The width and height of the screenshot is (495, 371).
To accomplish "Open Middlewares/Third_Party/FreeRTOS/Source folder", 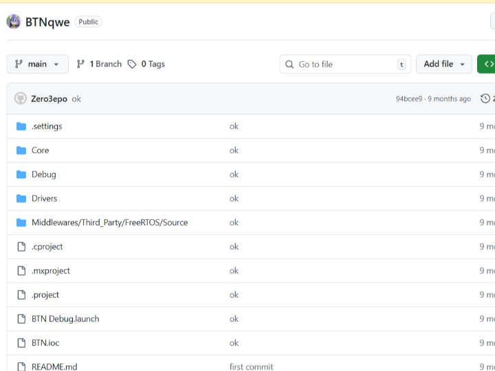I will pos(109,223).
